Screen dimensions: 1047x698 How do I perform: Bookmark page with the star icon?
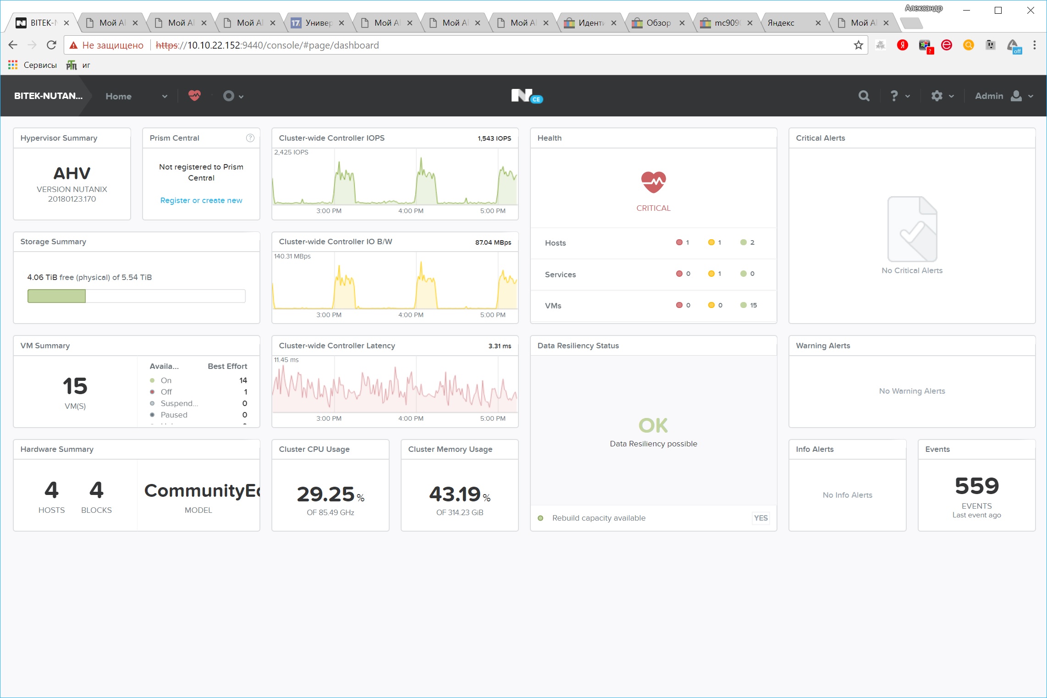858,45
